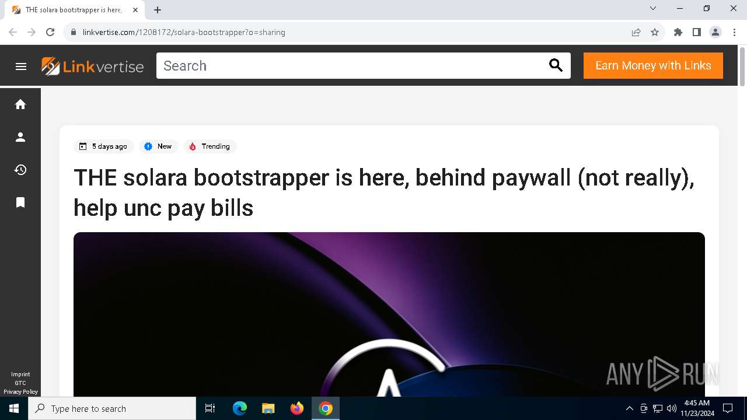Toggle the Chrome side panel

[697, 32]
